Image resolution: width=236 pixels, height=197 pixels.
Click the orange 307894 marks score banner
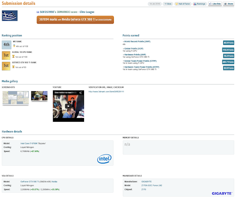coord(75,20)
